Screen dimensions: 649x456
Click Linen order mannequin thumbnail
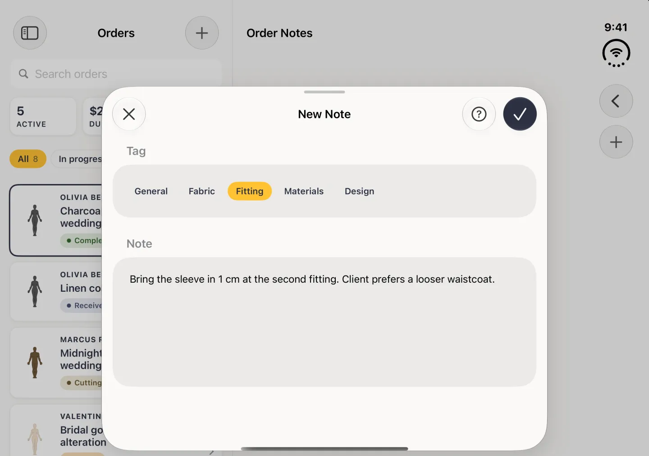click(35, 291)
